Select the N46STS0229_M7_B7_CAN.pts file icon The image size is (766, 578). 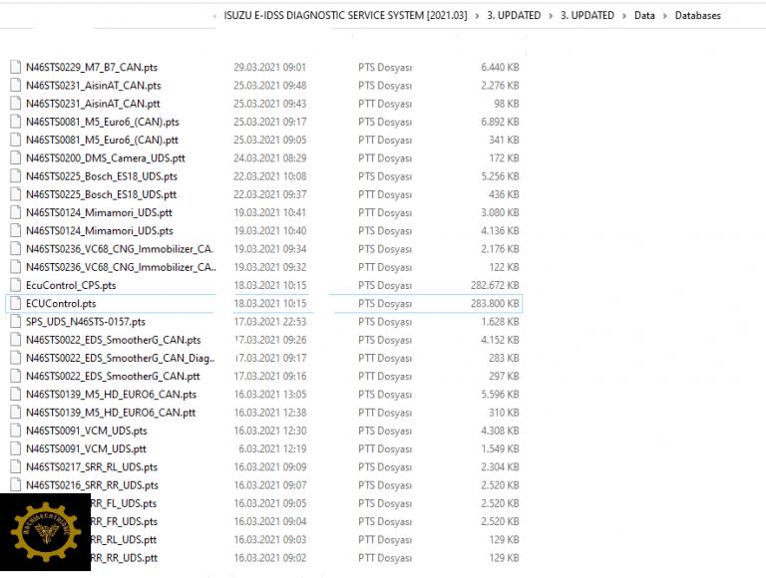pyautogui.click(x=16, y=67)
